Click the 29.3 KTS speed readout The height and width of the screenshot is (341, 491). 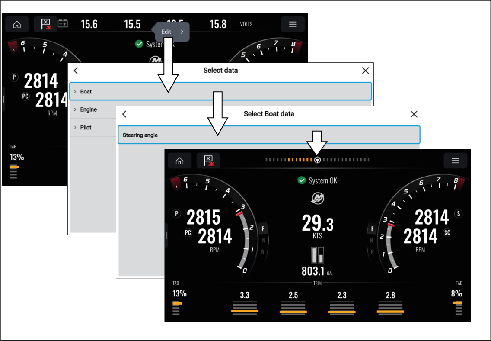click(317, 225)
